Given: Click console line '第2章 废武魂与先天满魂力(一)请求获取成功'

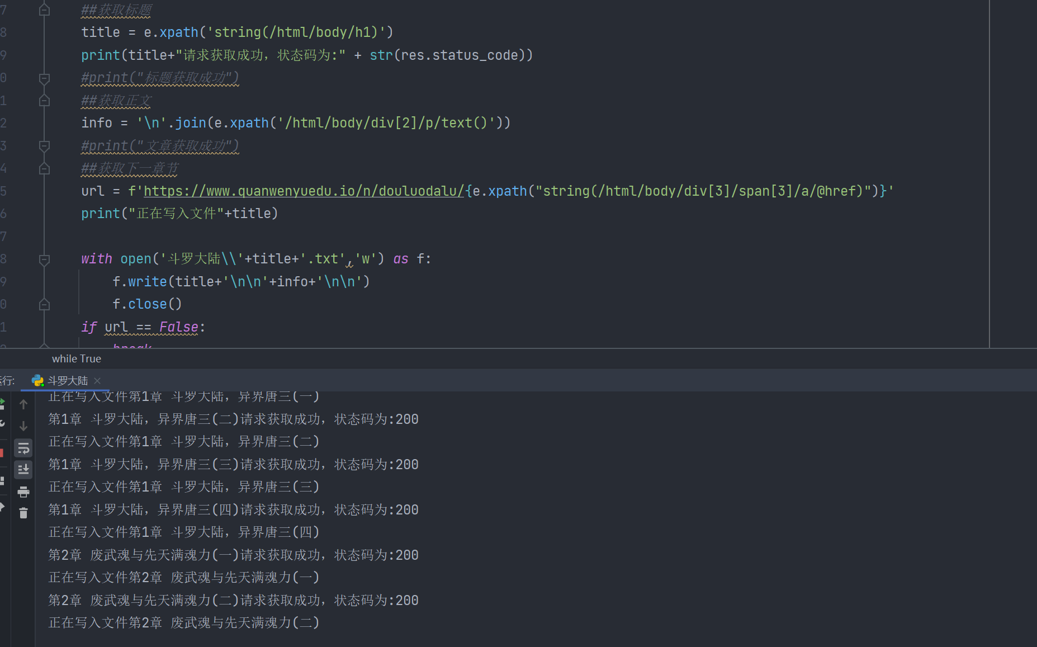Looking at the screenshot, I should [x=233, y=555].
